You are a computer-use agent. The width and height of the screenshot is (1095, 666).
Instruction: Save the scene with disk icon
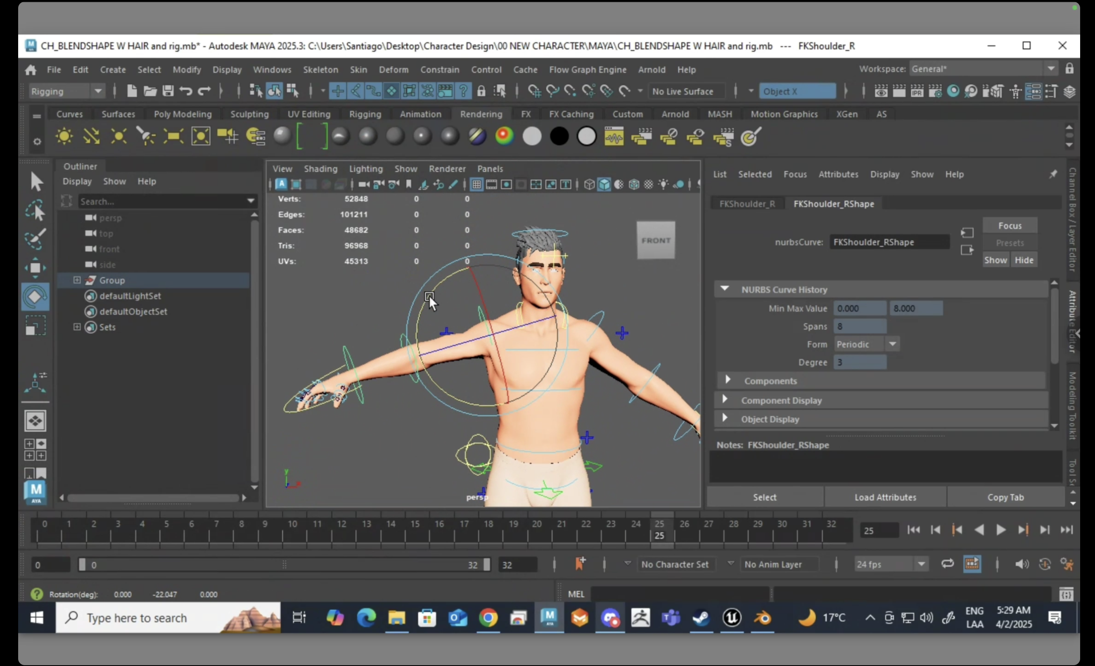[x=168, y=92]
